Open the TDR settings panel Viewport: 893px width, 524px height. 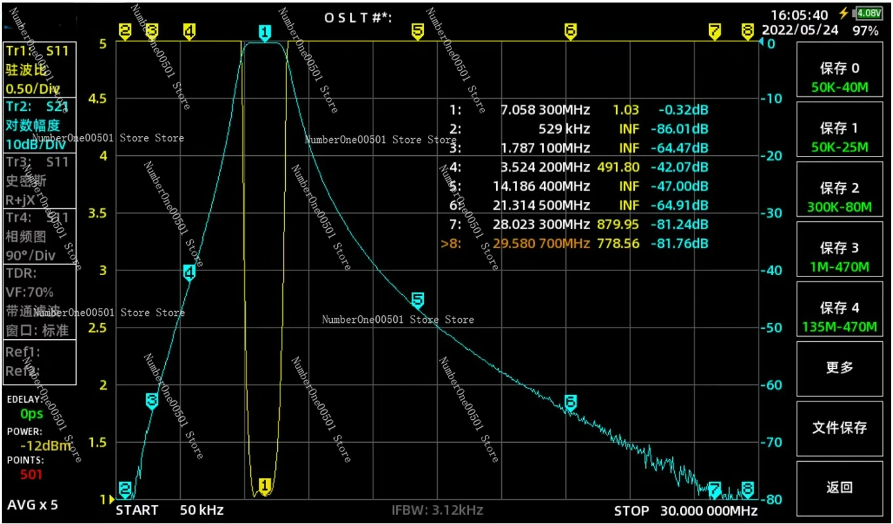click(40, 302)
